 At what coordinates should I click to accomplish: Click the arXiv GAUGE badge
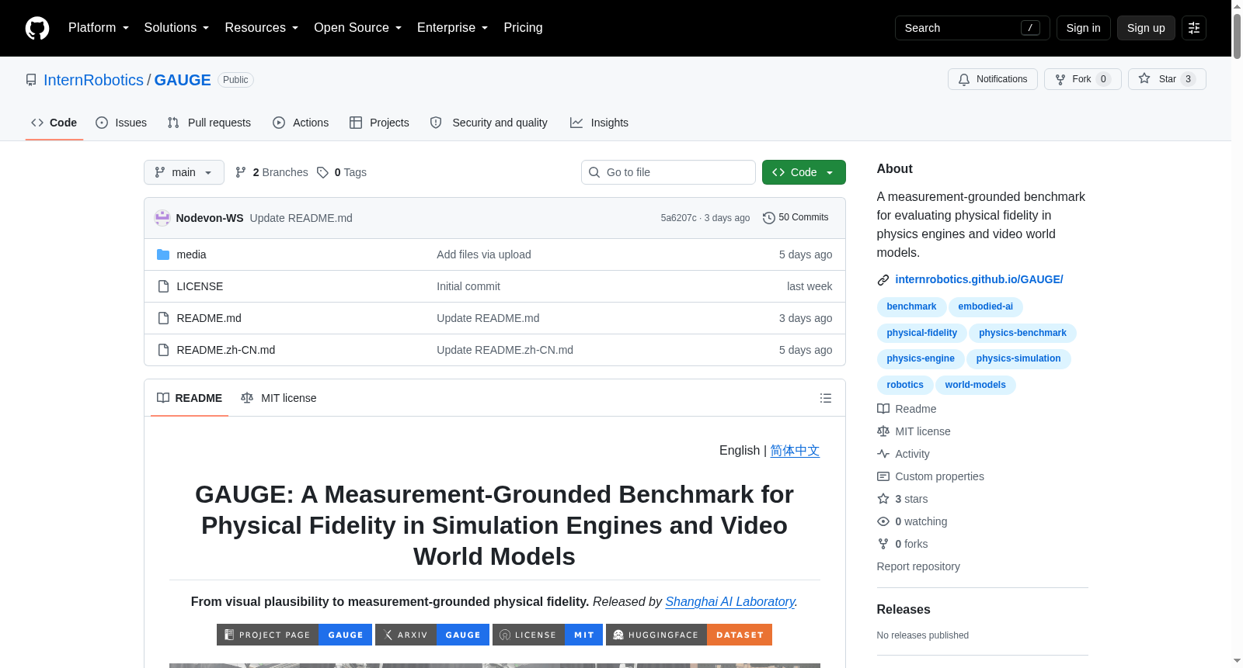[433, 635]
